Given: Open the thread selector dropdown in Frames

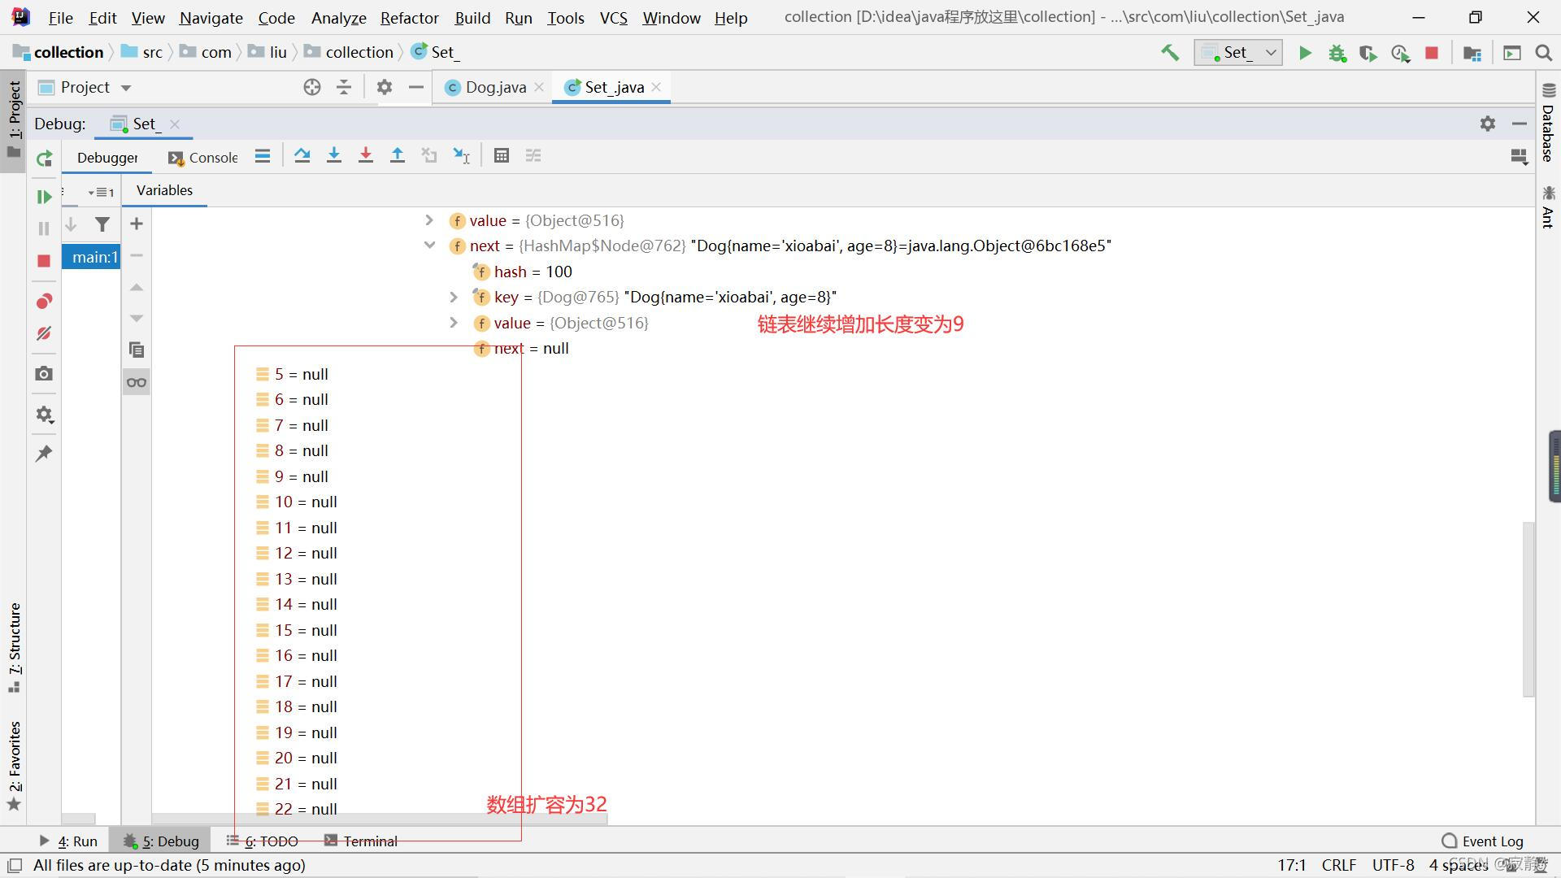Looking at the screenshot, I should pos(101,193).
